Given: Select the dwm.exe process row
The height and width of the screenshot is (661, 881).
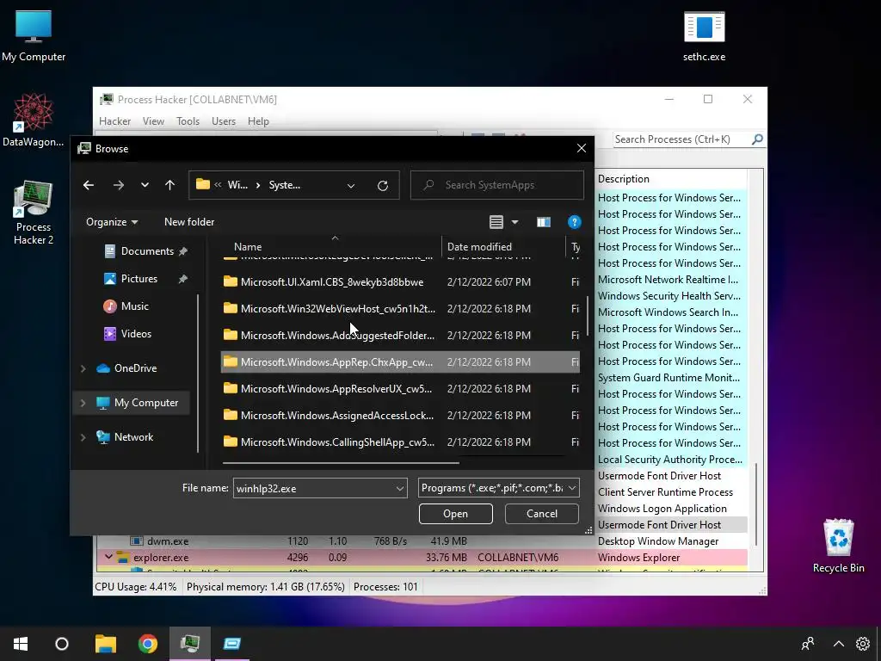Looking at the screenshot, I should pyautogui.click(x=422, y=541).
